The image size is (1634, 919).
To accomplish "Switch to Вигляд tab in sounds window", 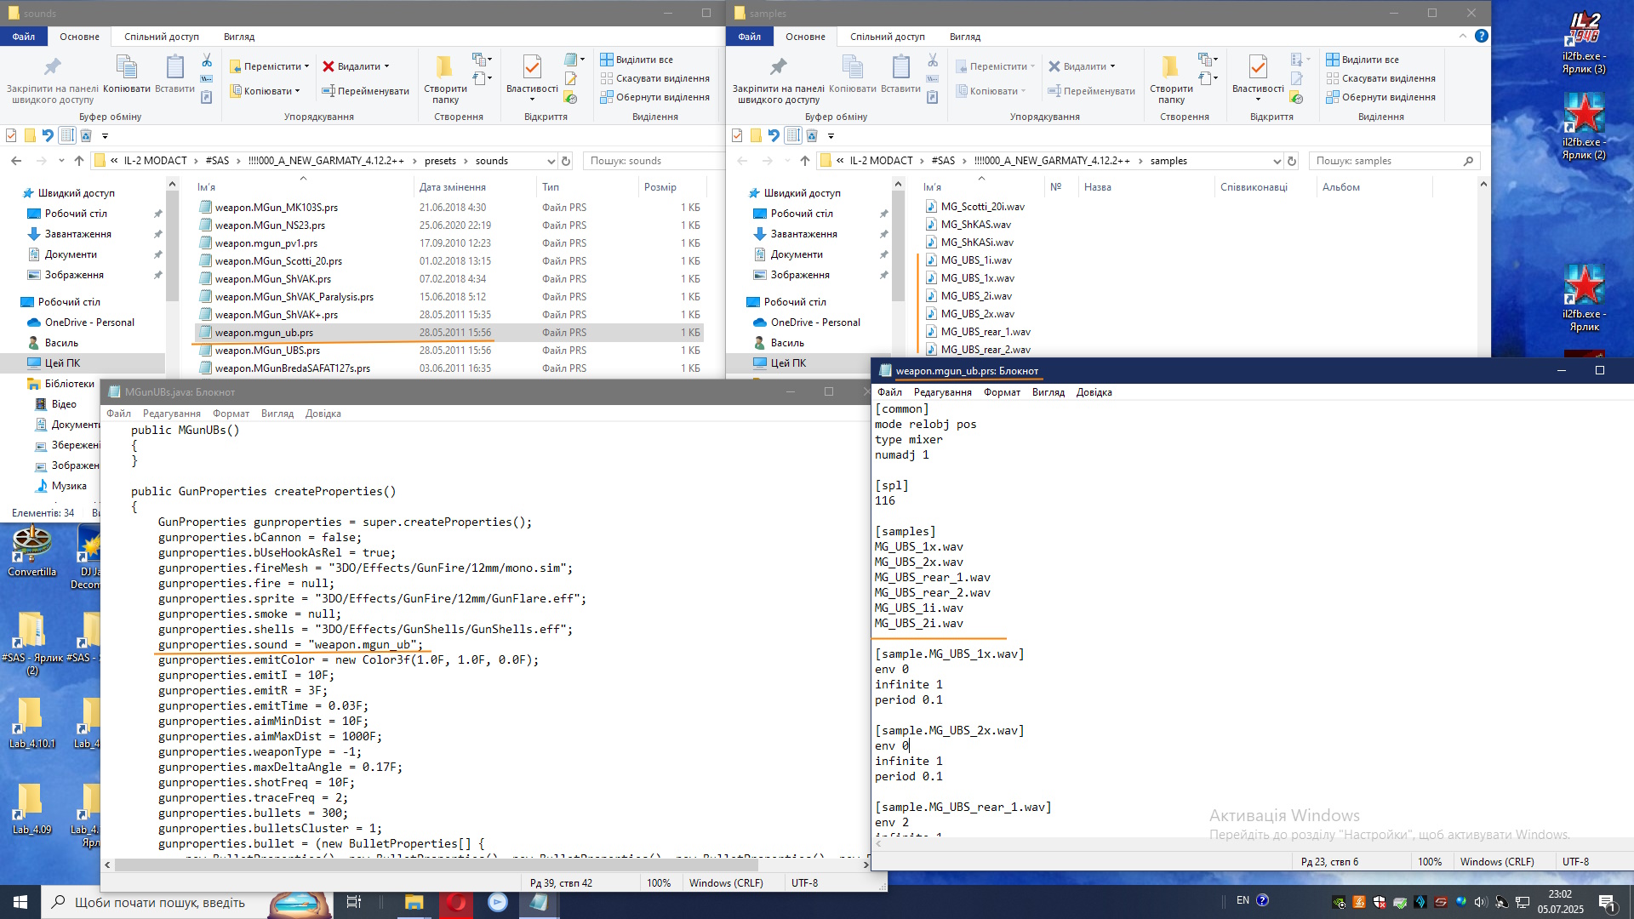I will coord(238,37).
